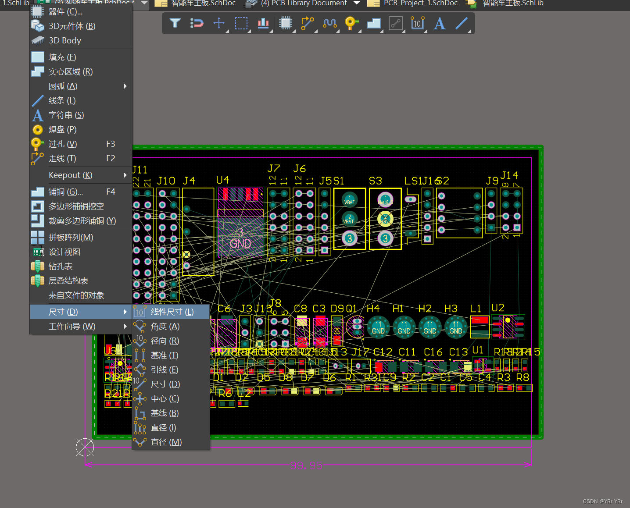This screenshot has width=630, height=508.
Task: Choose 角度 (A) angular dimension
Action: click(x=171, y=326)
